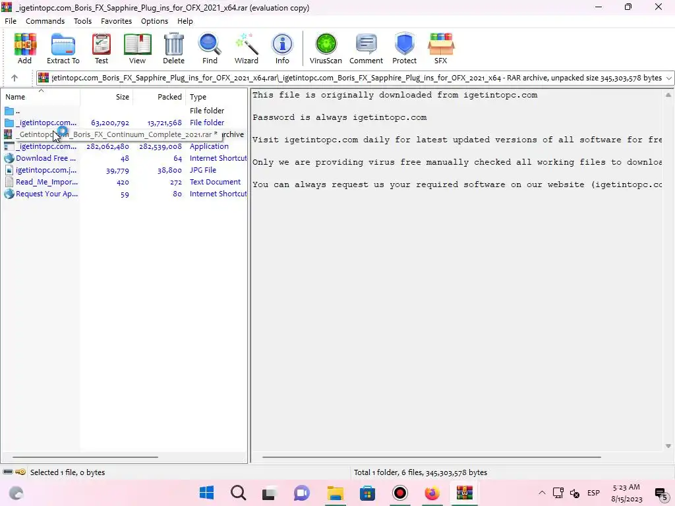This screenshot has height=506, width=675.
Task: Open the File menu
Action: pyautogui.click(x=11, y=21)
